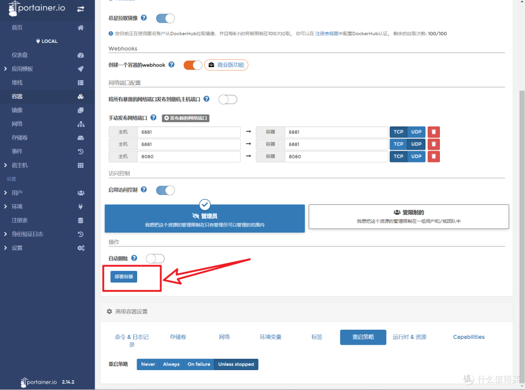Viewport: 525px width, 390px height.
Task: Enable publishing all exposed ports to random host ports
Action: pyautogui.click(x=227, y=99)
